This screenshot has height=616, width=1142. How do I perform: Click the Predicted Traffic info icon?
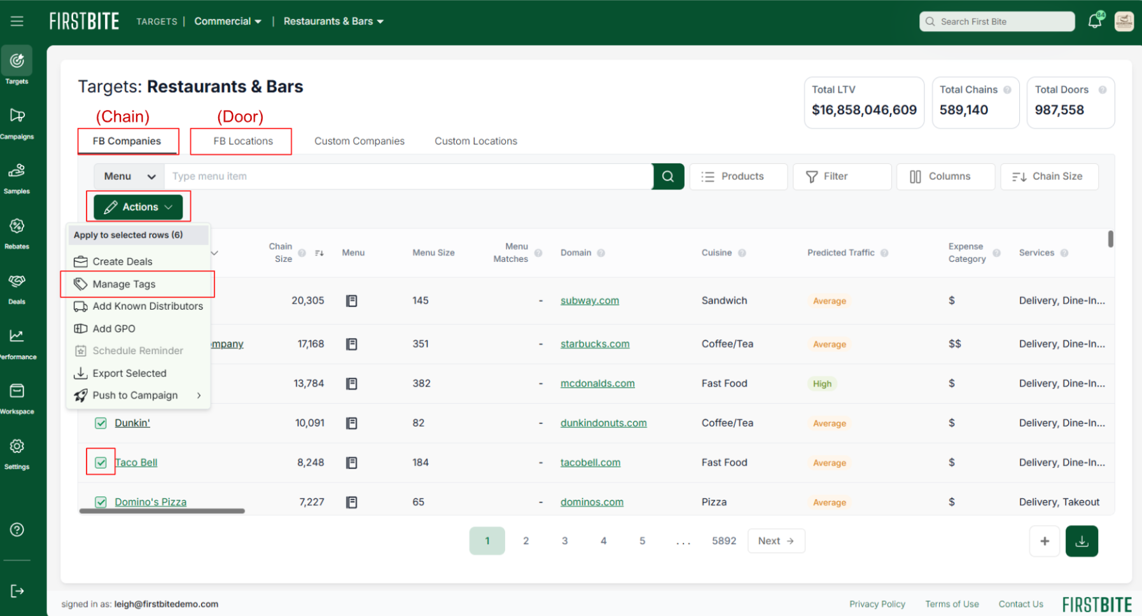[x=884, y=253]
